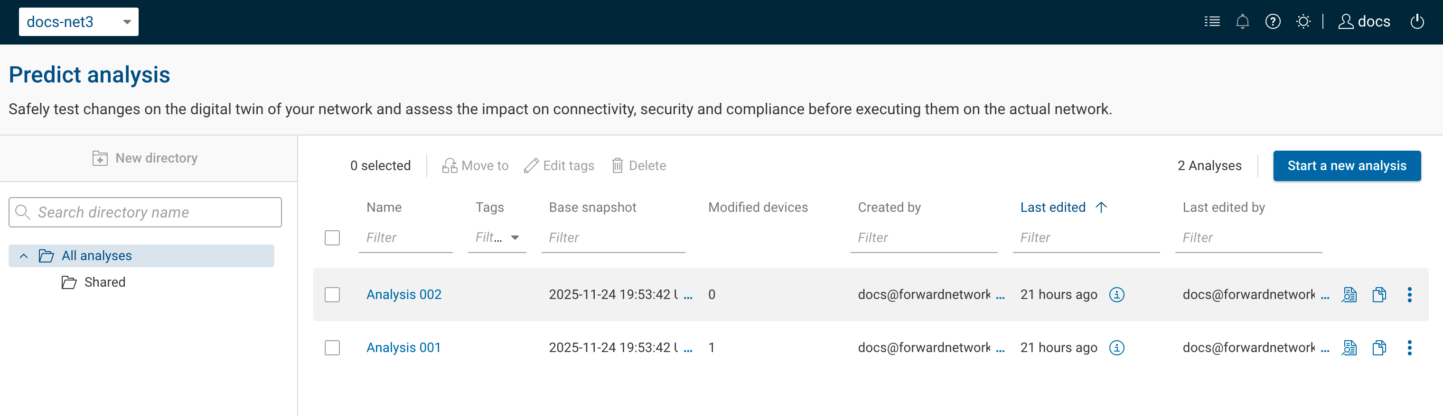
Task: Click the log out power icon
Action: click(x=1417, y=22)
